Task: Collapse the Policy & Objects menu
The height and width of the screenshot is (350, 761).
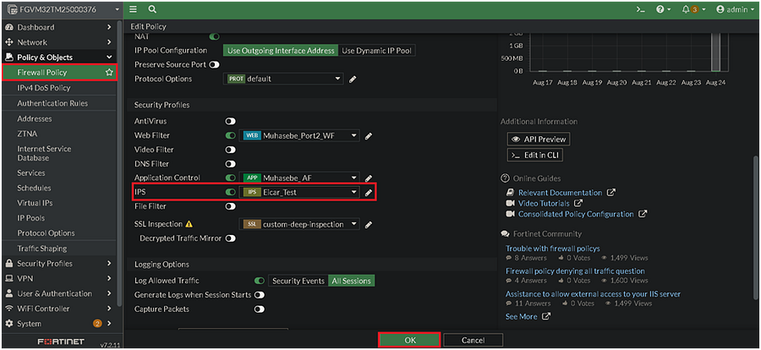Action: pos(110,57)
